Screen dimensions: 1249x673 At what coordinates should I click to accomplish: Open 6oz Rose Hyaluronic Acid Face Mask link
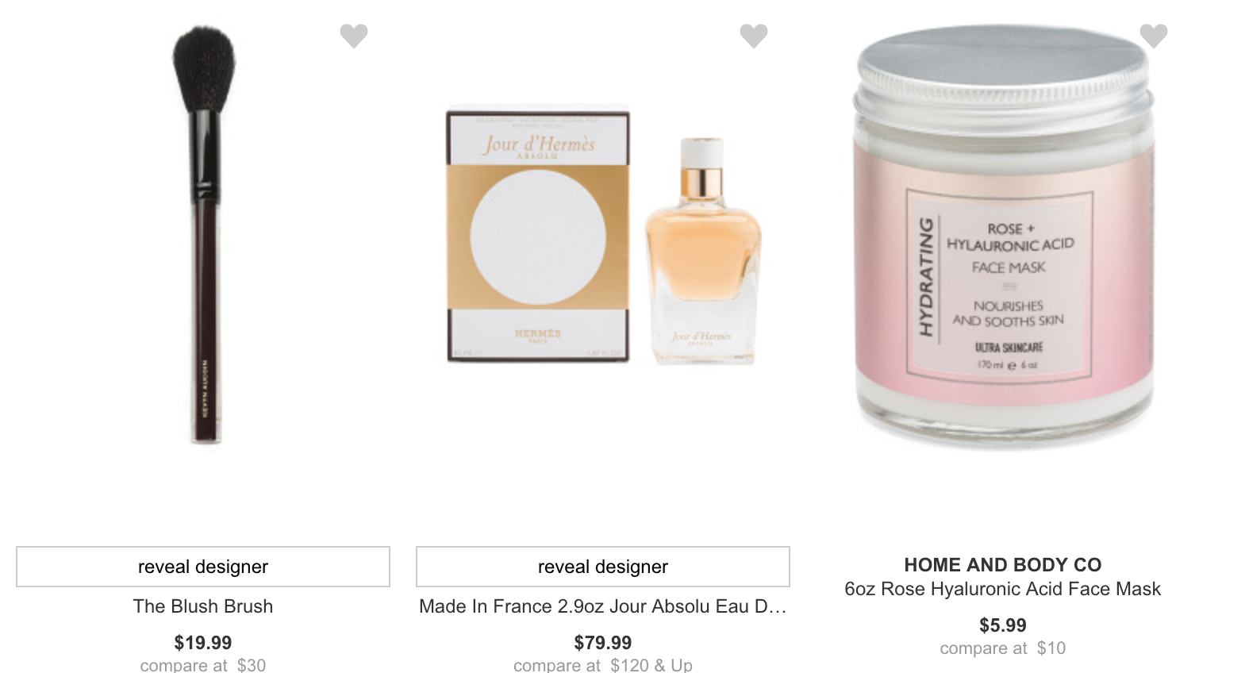[1003, 589]
